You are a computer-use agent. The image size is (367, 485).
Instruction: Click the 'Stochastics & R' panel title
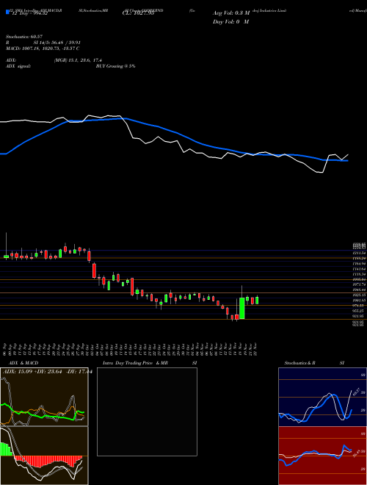pyautogui.click(x=300, y=363)
